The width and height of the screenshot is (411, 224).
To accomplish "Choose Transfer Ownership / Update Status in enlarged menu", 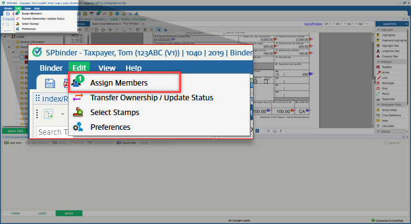I will 151,98.
